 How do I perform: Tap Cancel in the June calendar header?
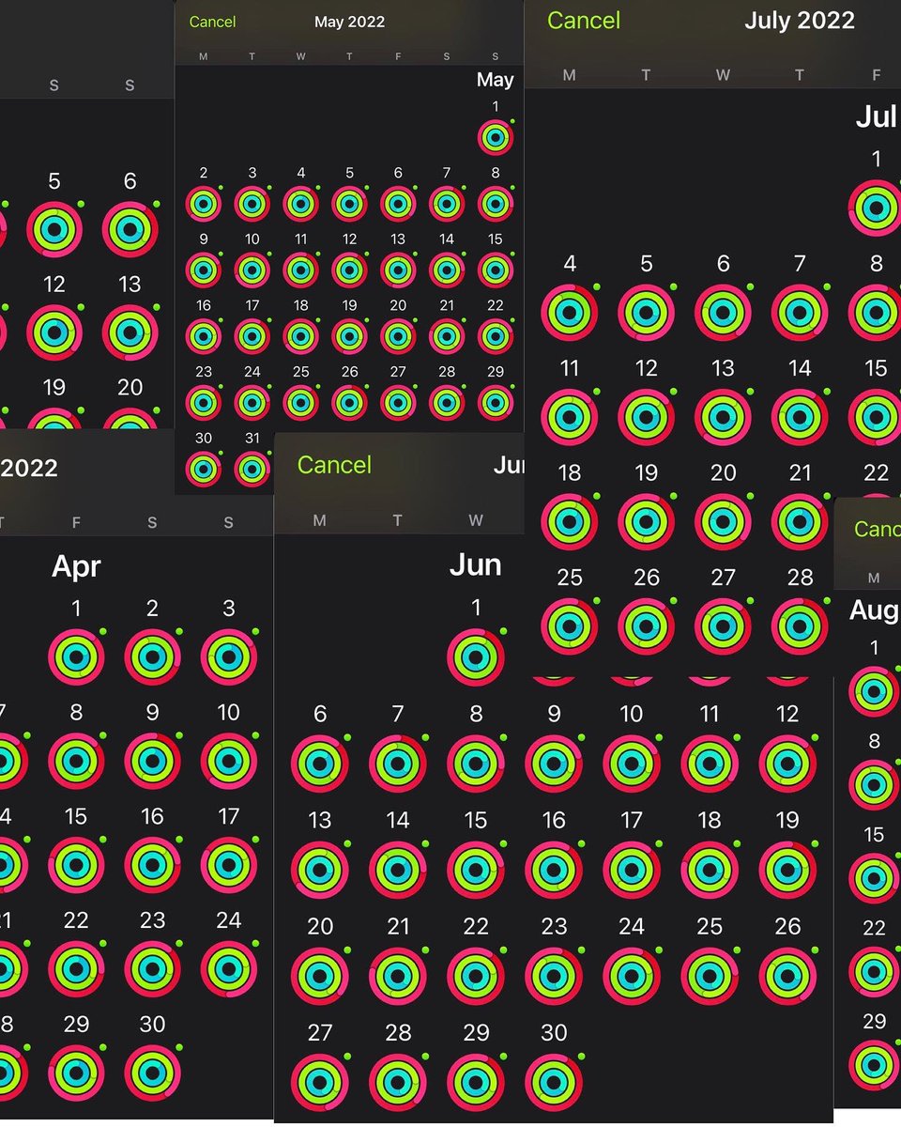[x=334, y=465]
